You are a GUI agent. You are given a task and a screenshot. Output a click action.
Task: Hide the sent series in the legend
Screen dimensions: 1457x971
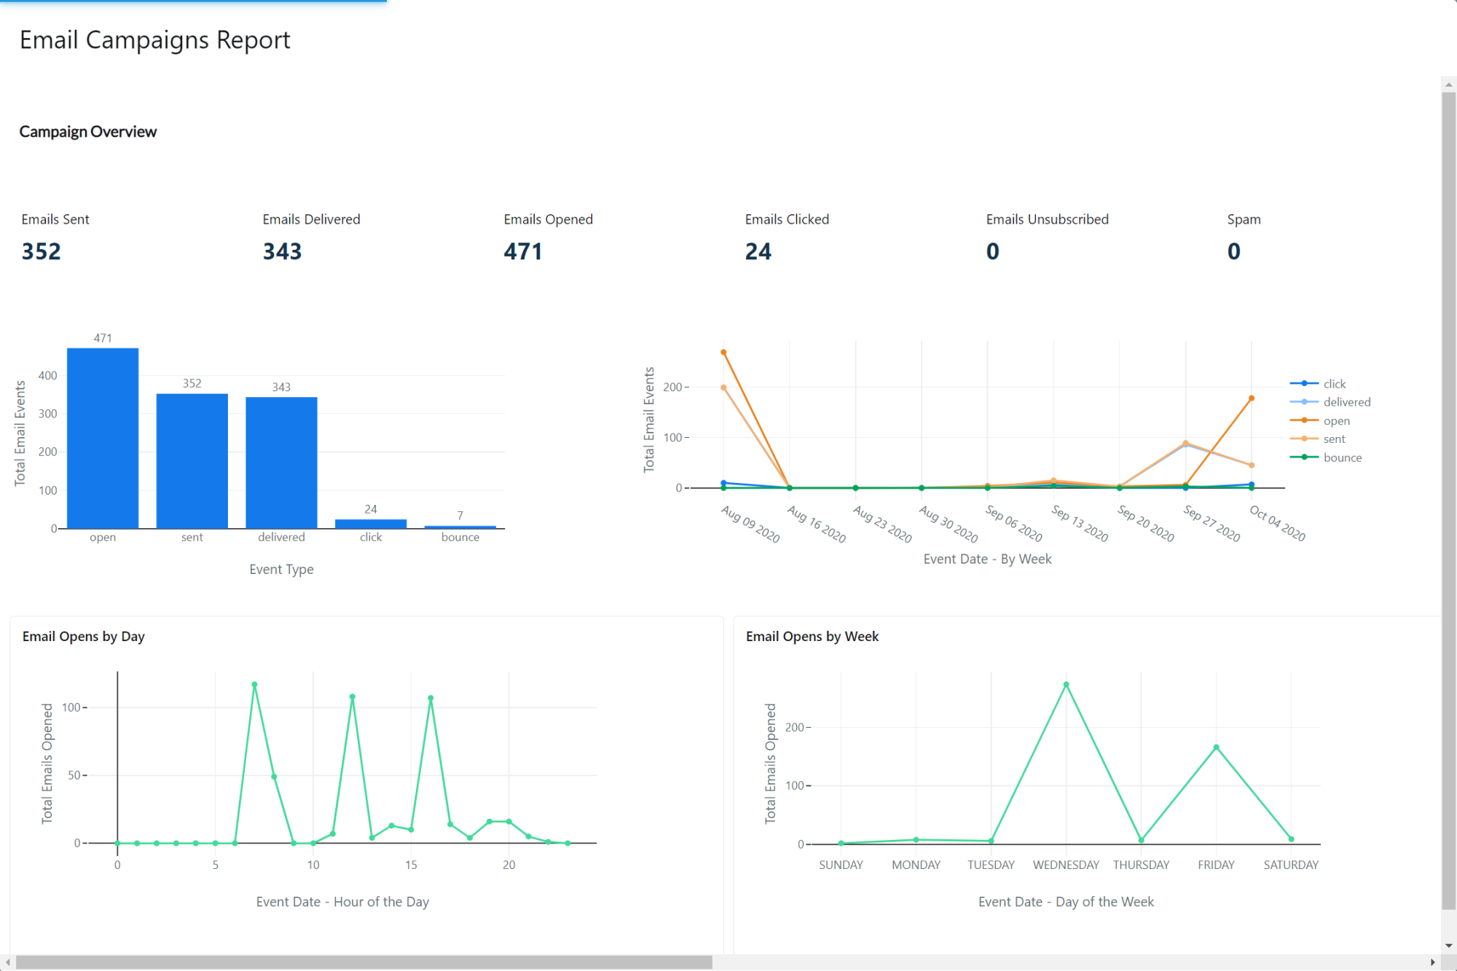pyautogui.click(x=1334, y=439)
